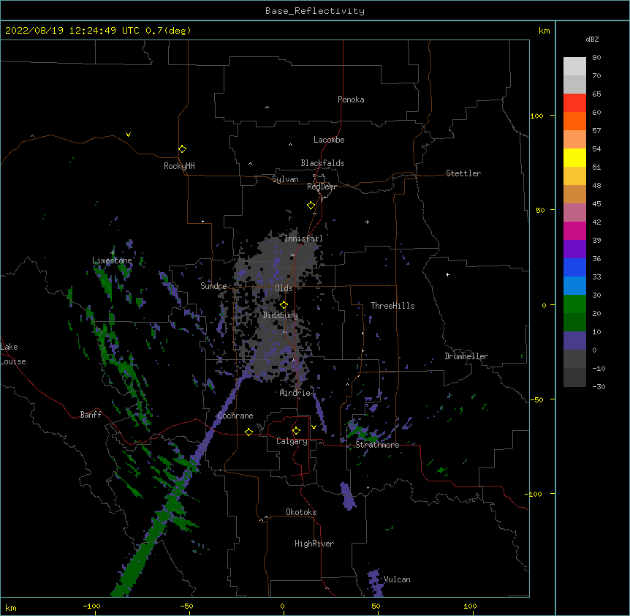Select the Innisfail label
Viewport: 630px width, 616px height.
click(x=303, y=238)
